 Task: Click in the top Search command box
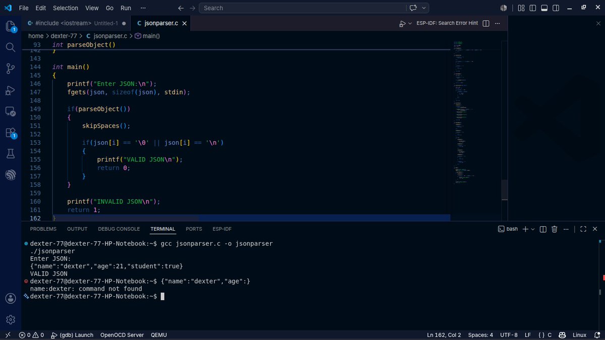pos(301,8)
